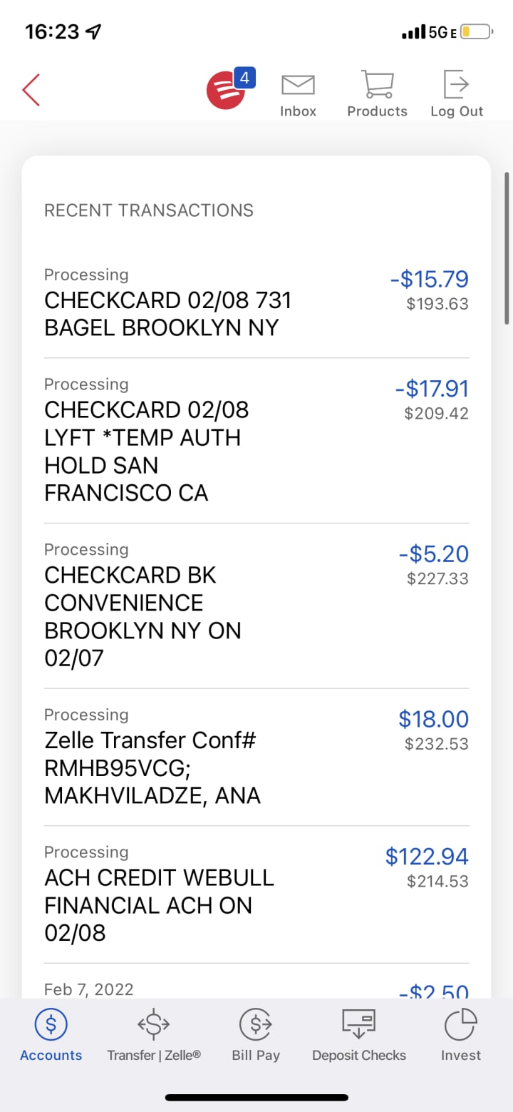Tap the $122.94 credit amount
Viewport: 513px width, 1112px height.
[427, 856]
